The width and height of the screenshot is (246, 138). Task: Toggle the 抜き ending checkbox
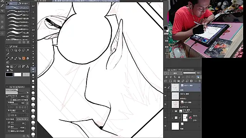click(x=9, y=127)
